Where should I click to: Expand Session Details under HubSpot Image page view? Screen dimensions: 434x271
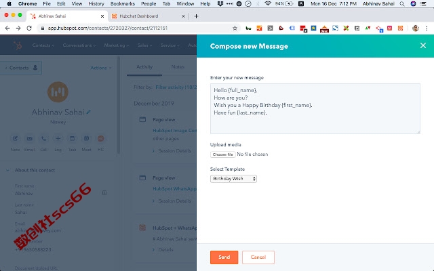[172, 150]
